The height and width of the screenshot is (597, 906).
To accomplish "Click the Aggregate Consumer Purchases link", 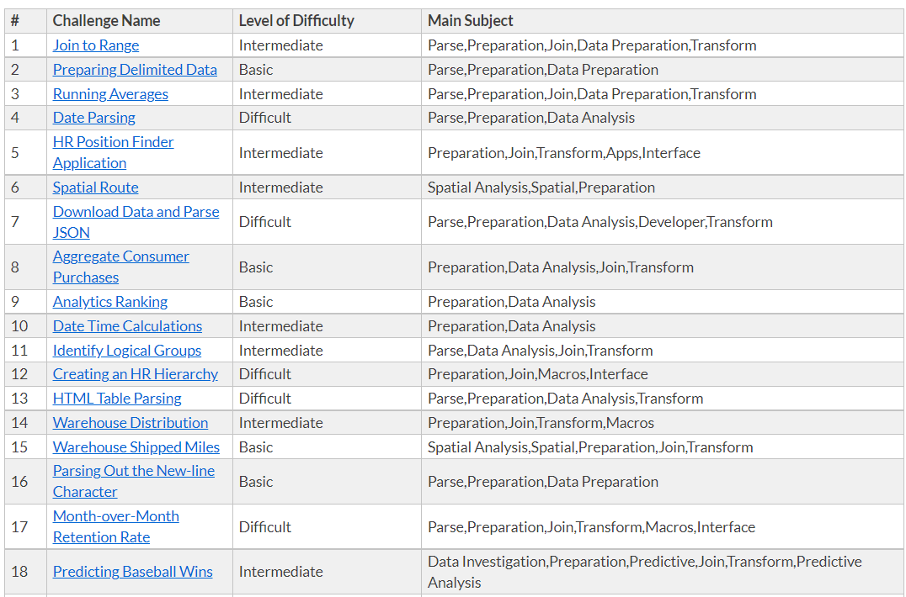I will point(120,256).
